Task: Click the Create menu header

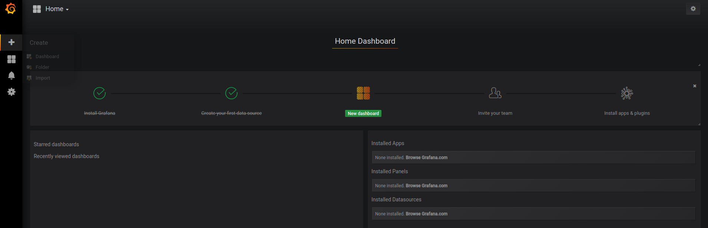Action: [39, 43]
